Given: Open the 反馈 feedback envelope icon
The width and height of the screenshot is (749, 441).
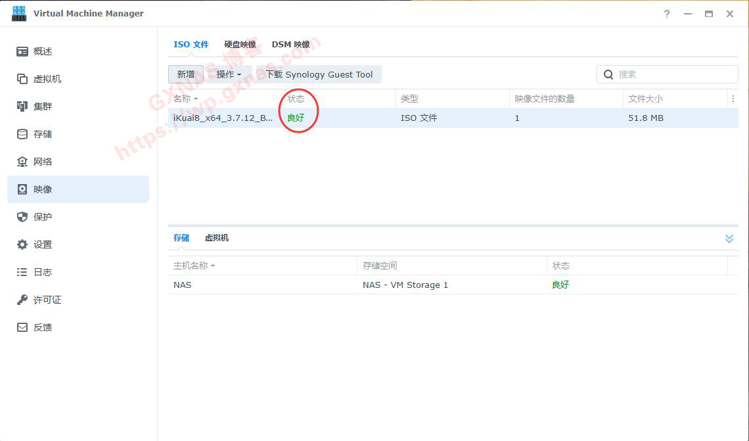Looking at the screenshot, I should pos(22,327).
